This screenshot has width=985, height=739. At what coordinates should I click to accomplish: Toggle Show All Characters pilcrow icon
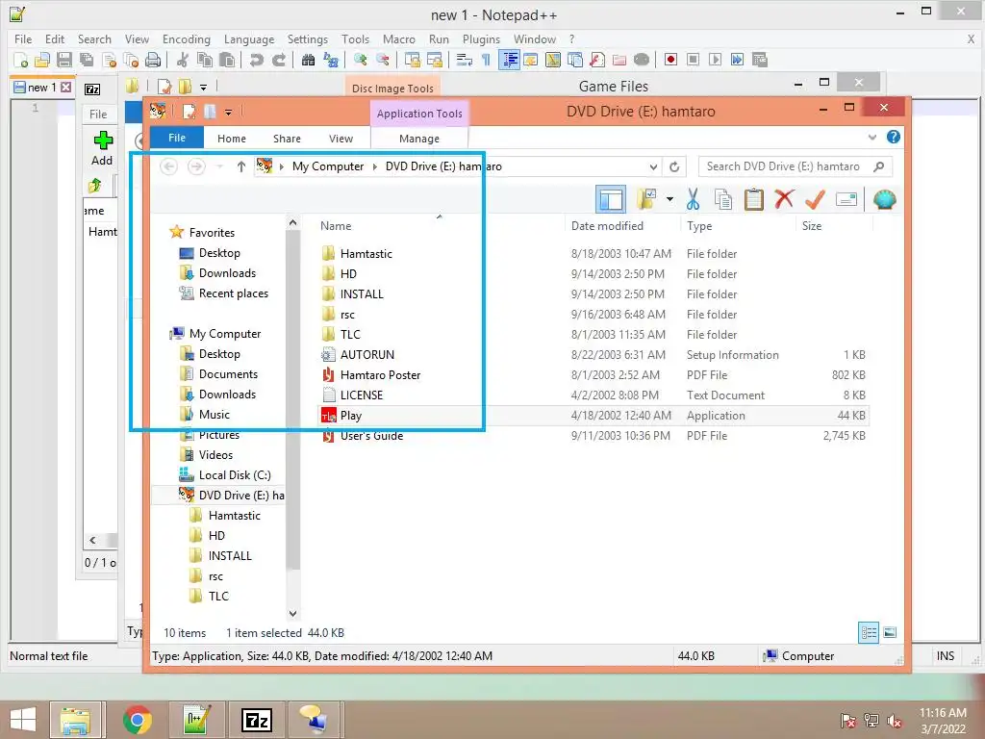[x=486, y=60]
